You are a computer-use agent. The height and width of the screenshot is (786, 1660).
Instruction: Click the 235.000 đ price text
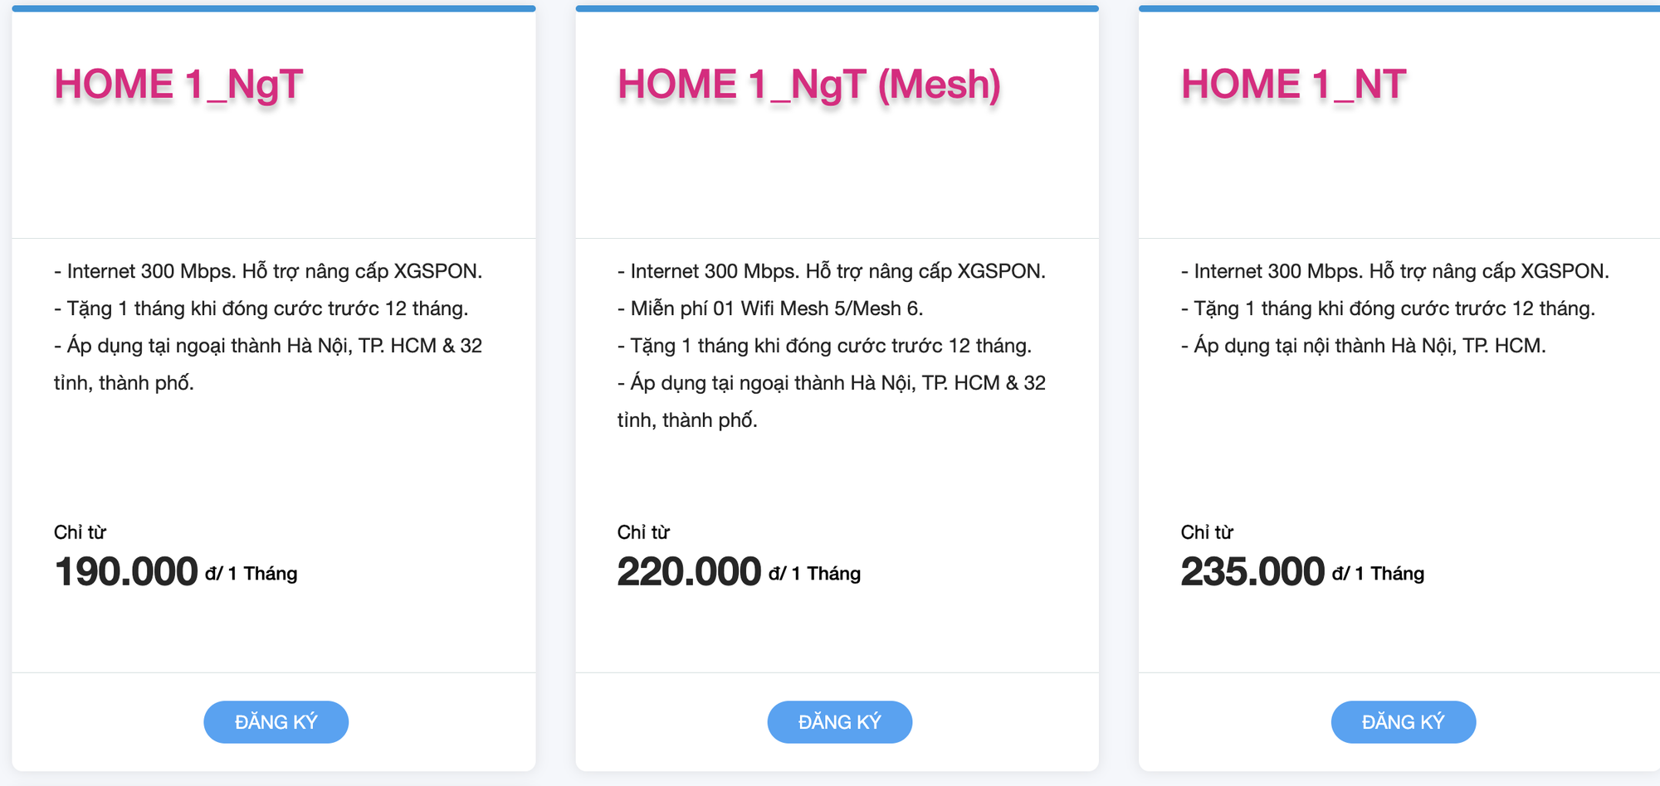click(1253, 570)
